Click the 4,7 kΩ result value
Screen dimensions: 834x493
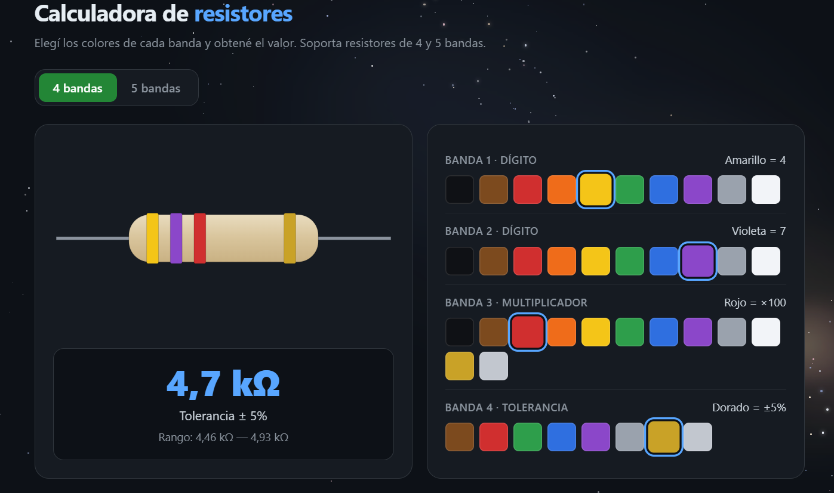(223, 383)
